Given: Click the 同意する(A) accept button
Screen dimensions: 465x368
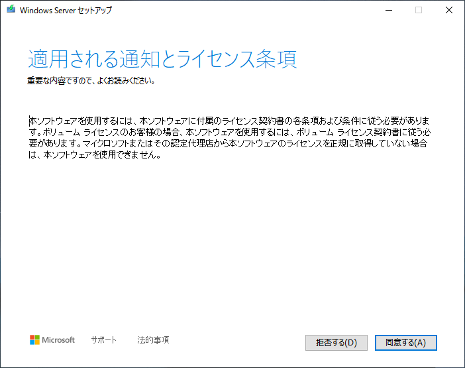Looking at the screenshot, I should [405, 343].
